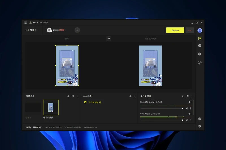Add a new source in source list
Viewport: 226px width, 150px height.
(x=130, y=96)
